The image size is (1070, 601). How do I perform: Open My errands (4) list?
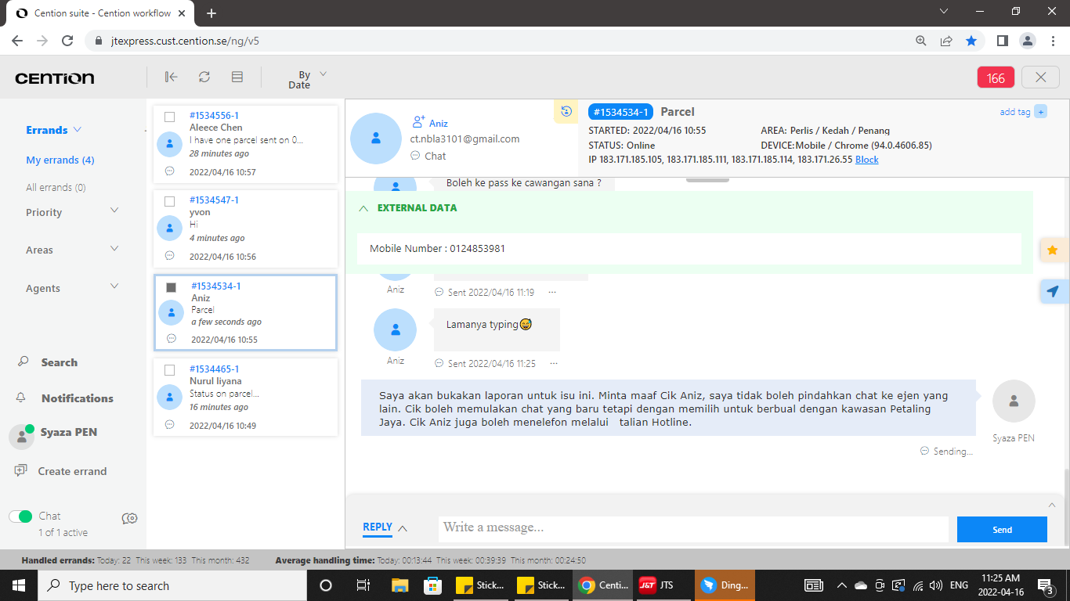coord(60,160)
